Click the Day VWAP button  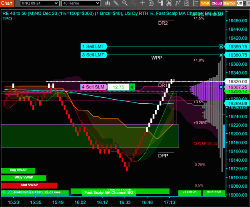(18, 171)
